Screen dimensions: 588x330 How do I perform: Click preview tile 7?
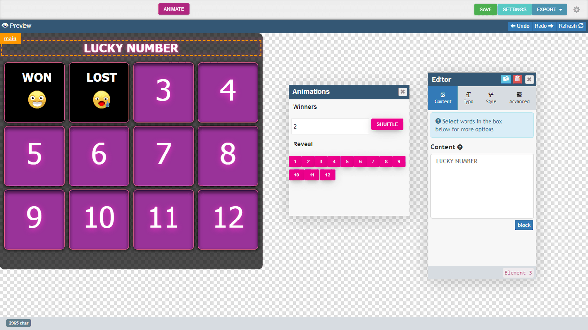164,156
